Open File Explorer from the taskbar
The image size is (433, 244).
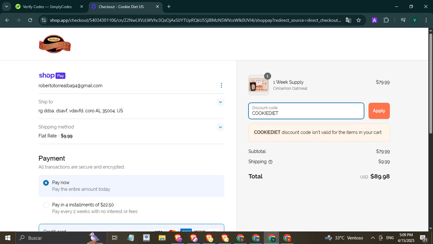pos(162,238)
